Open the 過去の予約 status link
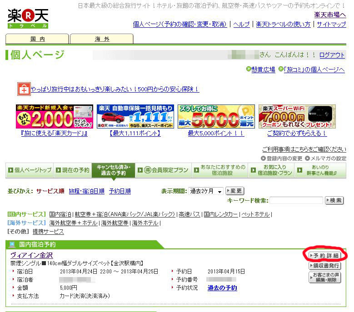The image size is (354, 312). [x=222, y=288]
